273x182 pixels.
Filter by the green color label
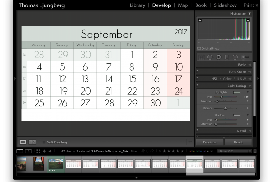pos(197,151)
